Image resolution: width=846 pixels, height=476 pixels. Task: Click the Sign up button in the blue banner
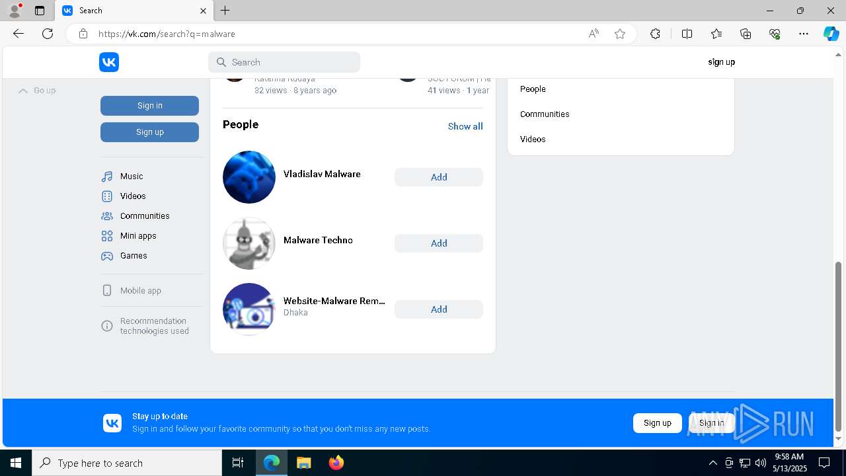tap(658, 423)
